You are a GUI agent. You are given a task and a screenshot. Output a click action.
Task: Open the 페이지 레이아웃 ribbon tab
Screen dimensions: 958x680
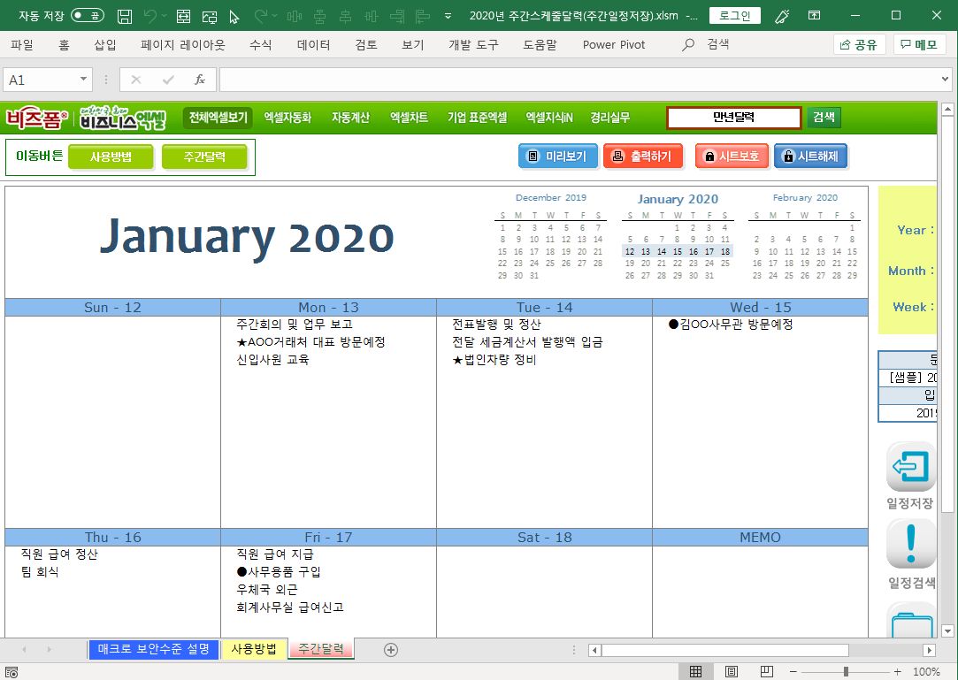[183, 44]
